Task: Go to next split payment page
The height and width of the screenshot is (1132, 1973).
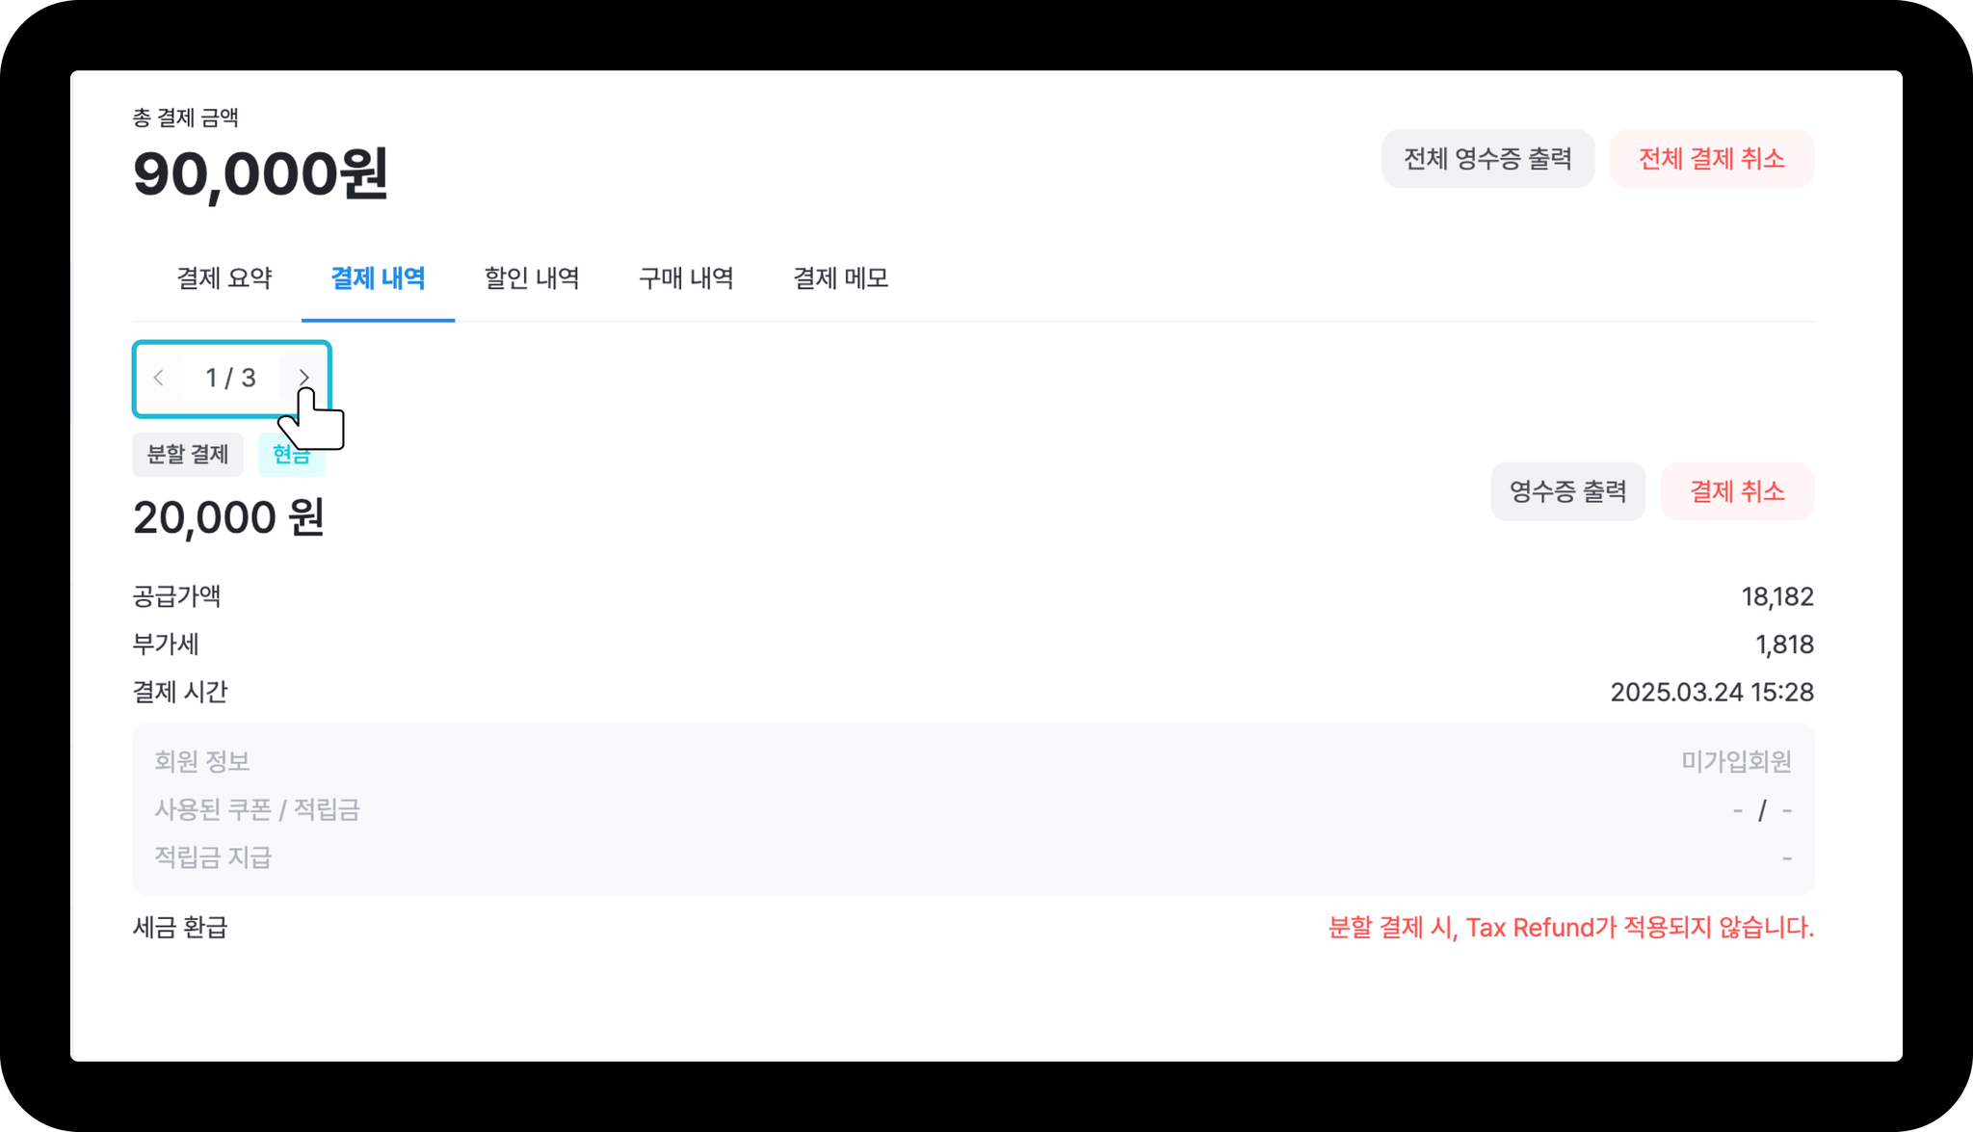Action: [x=303, y=378]
